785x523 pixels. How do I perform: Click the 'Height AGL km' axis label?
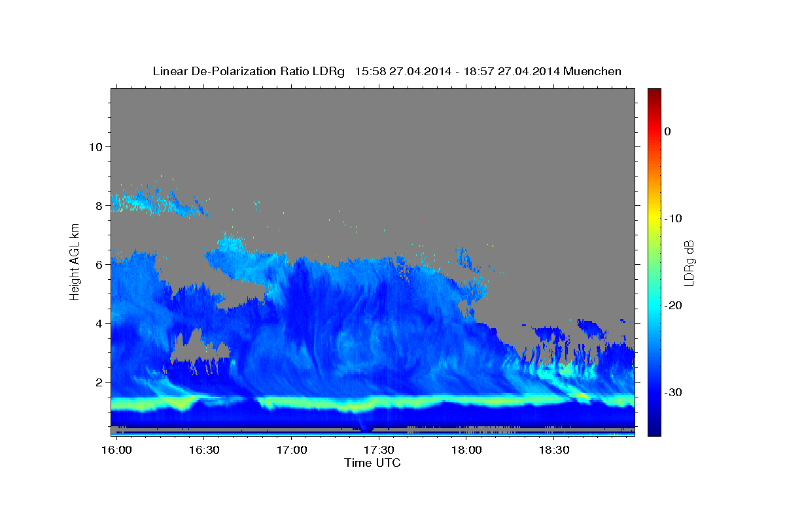[75, 262]
